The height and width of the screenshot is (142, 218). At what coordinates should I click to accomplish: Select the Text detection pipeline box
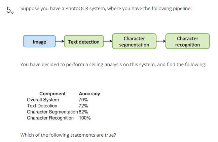[84, 41]
